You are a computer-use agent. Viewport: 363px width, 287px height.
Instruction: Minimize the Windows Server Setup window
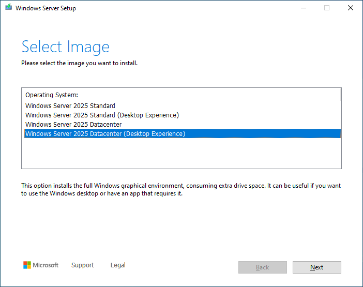point(304,8)
